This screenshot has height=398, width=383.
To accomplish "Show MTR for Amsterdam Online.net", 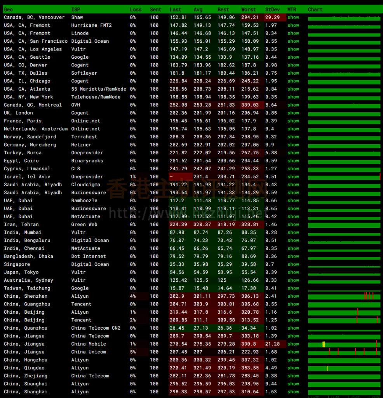I will pyautogui.click(x=293, y=129).
